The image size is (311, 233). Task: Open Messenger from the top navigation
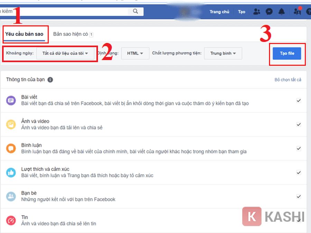click(x=269, y=11)
